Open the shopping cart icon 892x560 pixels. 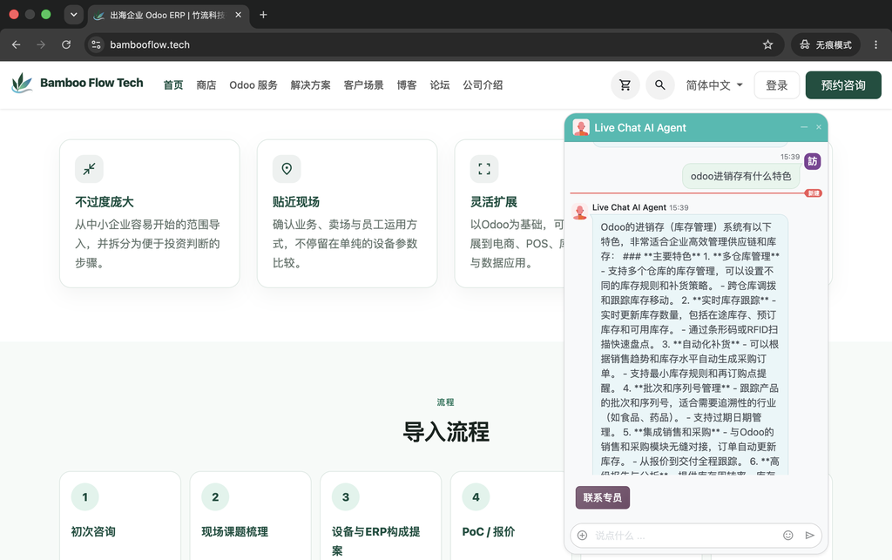625,85
